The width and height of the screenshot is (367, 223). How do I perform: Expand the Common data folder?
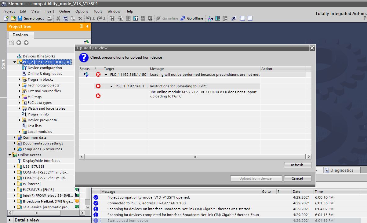[x=15, y=137]
